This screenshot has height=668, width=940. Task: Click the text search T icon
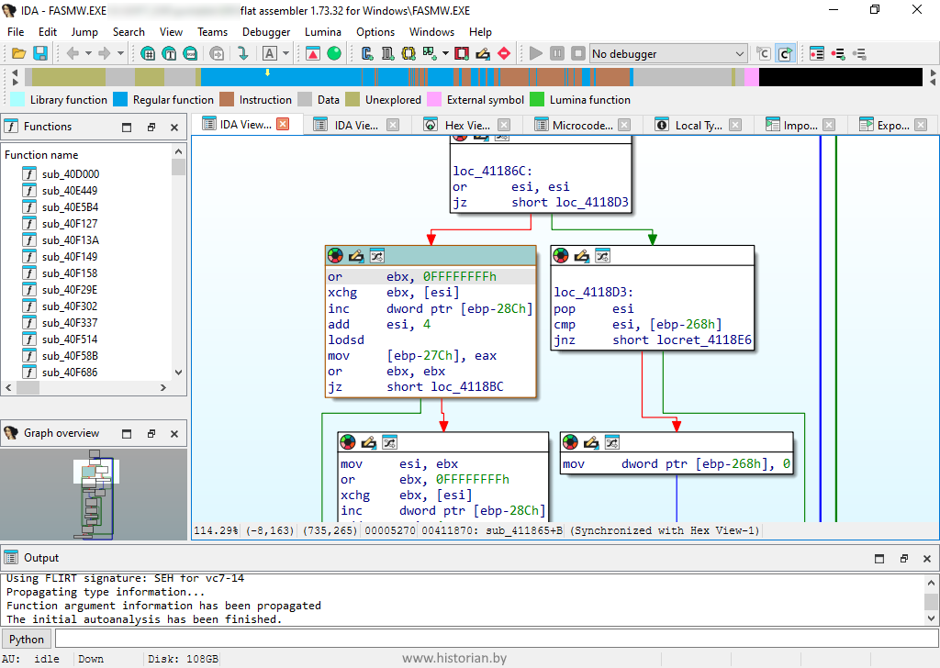tap(169, 53)
